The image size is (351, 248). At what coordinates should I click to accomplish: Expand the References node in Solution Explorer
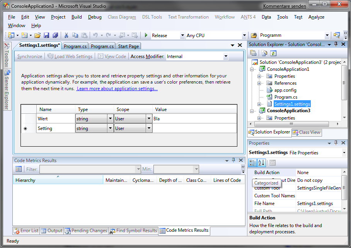pos(259,83)
